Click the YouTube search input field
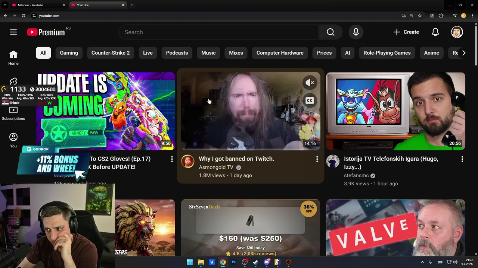 [218, 32]
